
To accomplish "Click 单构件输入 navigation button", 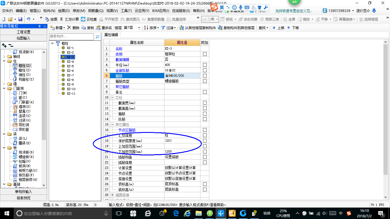I will click(x=23, y=192).
